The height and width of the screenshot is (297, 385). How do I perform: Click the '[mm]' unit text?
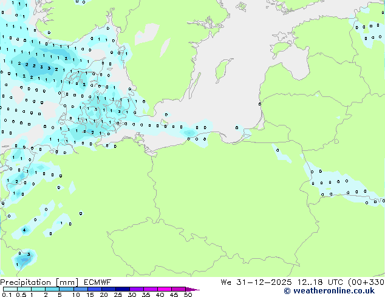click(x=67, y=282)
